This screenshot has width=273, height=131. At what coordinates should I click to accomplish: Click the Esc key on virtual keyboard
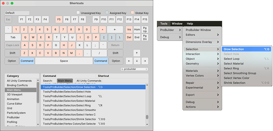8,19
